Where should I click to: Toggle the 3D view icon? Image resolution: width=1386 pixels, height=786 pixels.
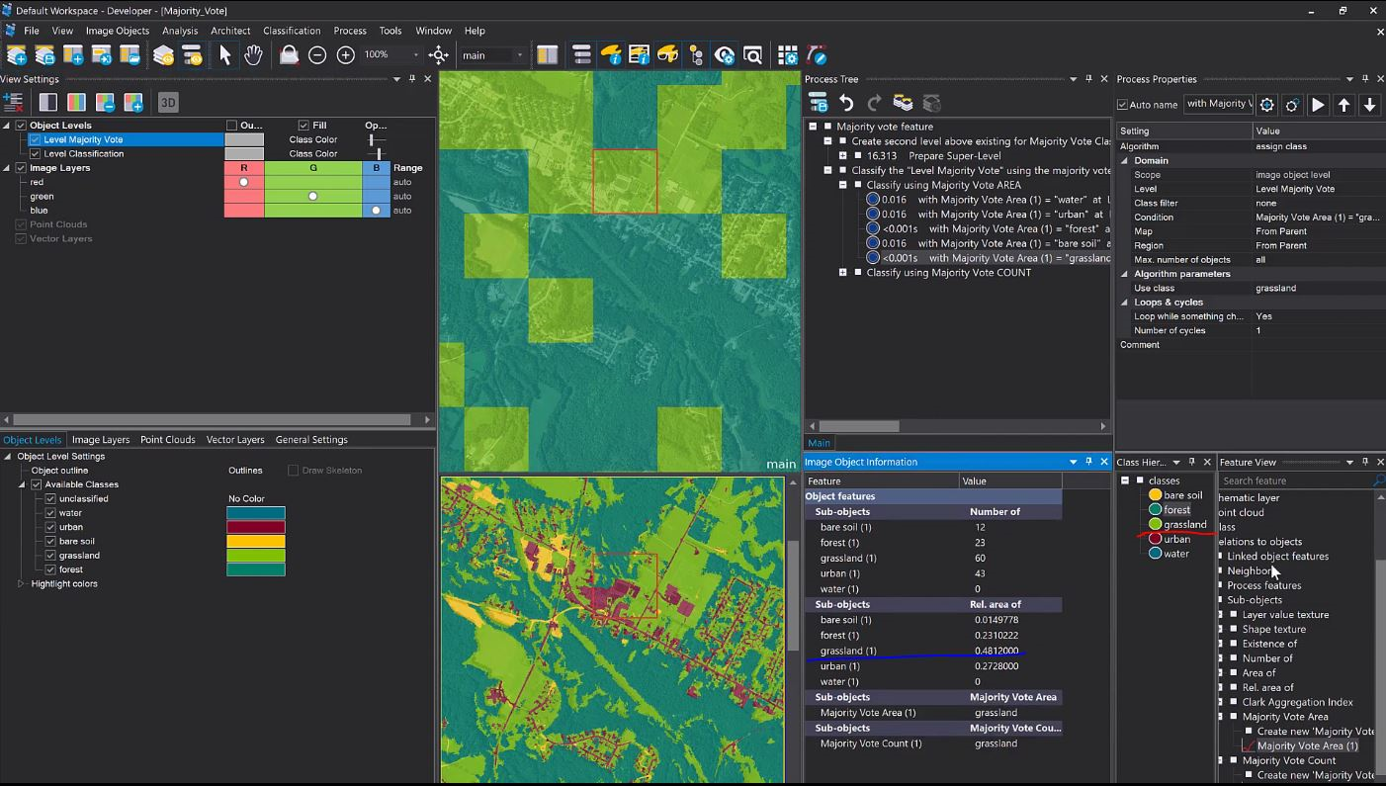[168, 103]
